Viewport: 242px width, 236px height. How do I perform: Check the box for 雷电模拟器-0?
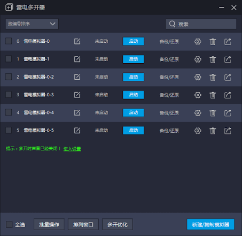[9, 41]
